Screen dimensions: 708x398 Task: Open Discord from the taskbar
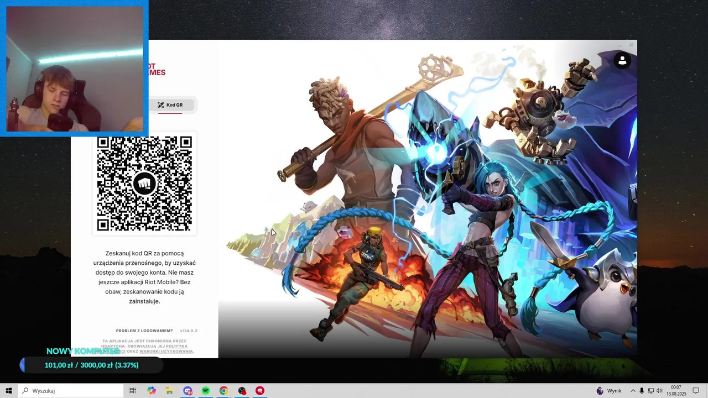pos(188,391)
